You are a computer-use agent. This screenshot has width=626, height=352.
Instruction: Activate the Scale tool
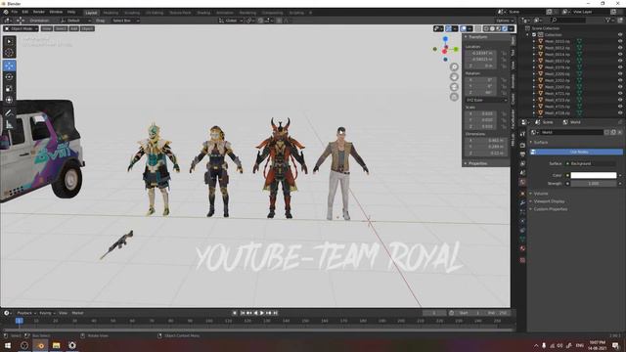[x=10, y=89]
